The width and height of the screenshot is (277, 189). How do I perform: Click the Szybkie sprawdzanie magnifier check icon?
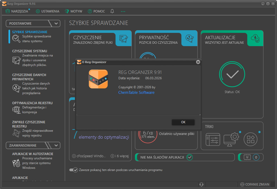(16, 39)
